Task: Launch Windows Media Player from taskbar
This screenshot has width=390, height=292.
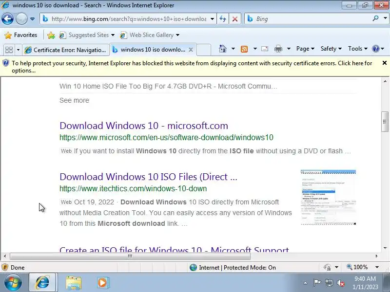Action: 102,283
